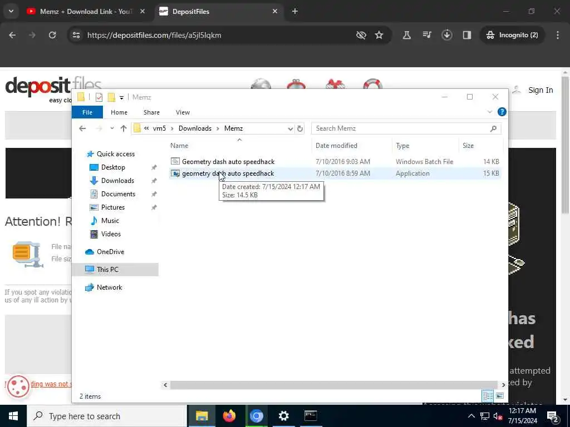The image size is (570, 427).
Task: Open Chrome Labs flask icon
Action: click(406, 35)
